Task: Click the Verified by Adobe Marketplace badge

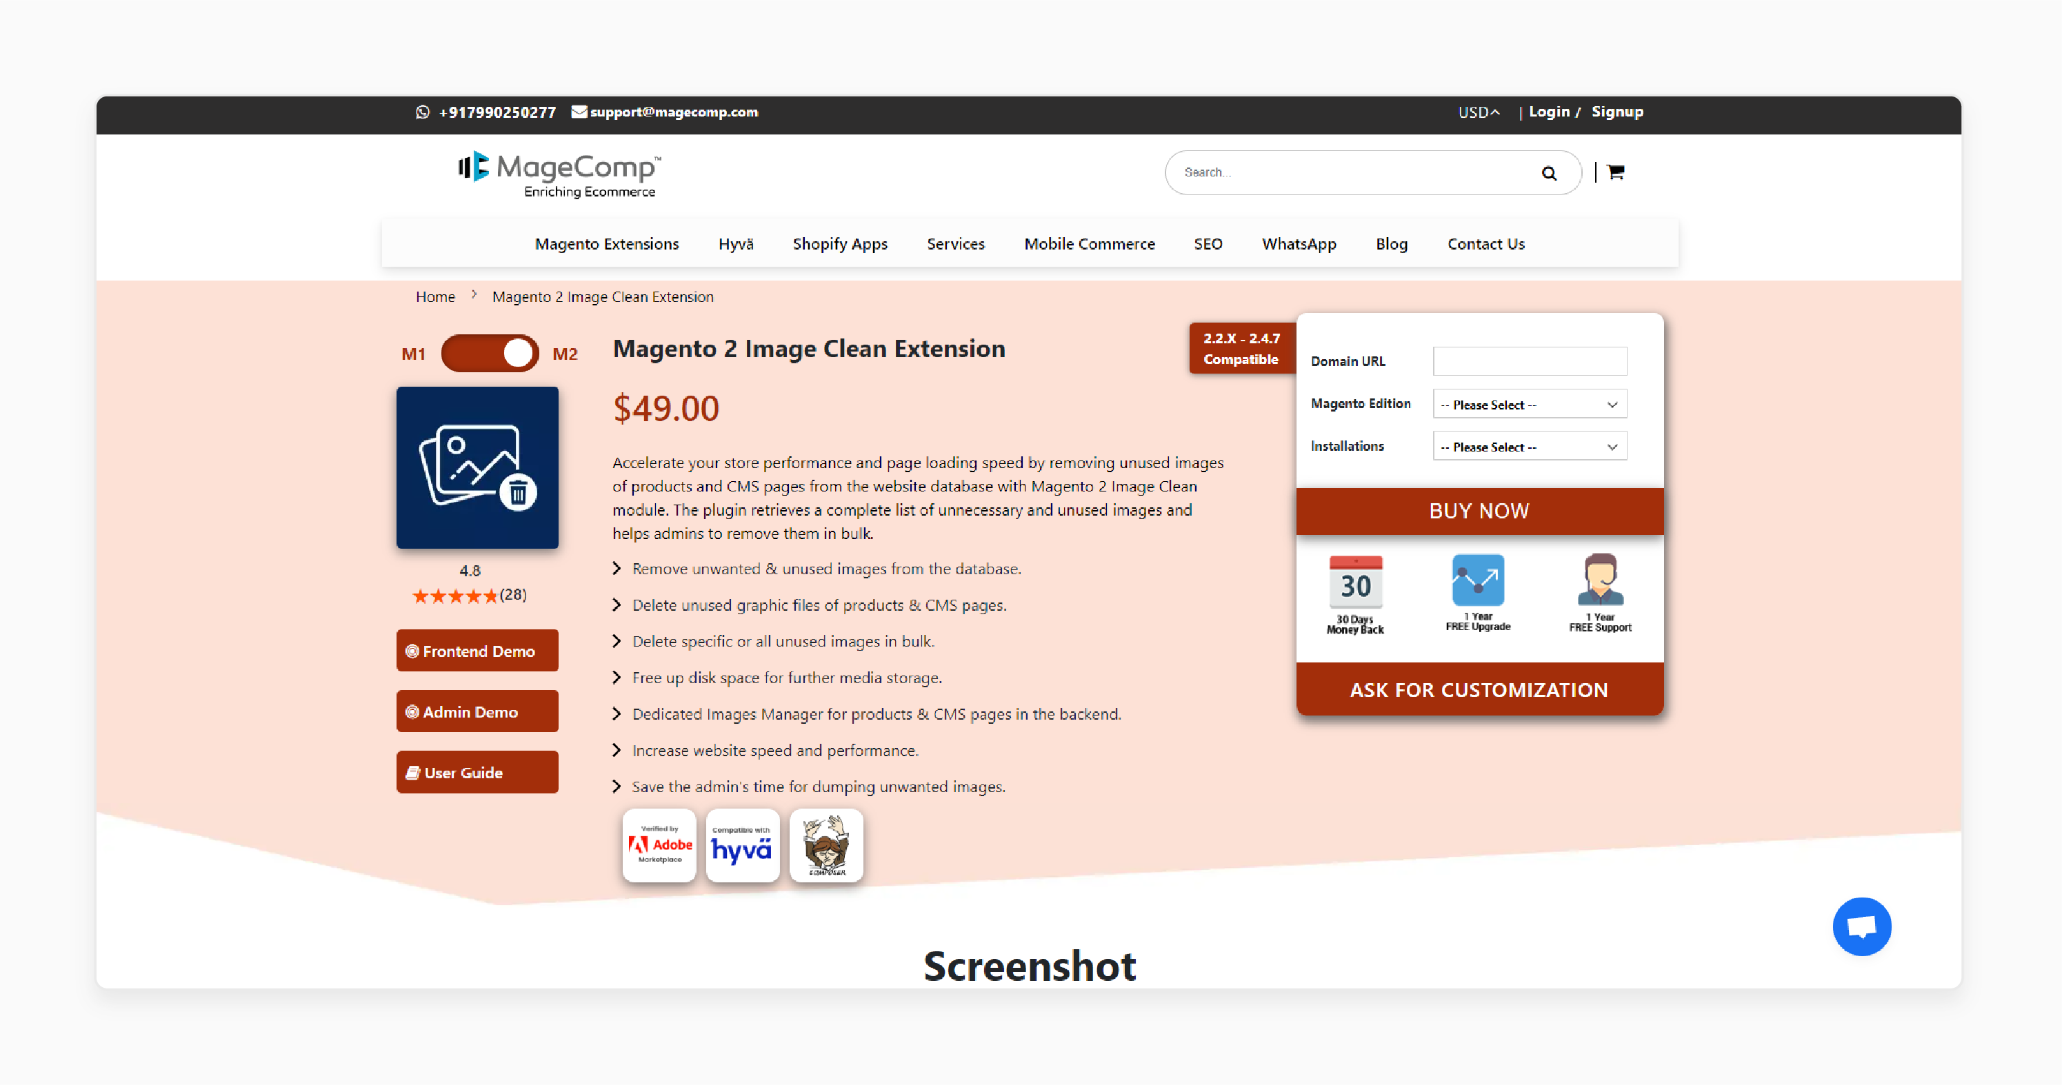Action: tap(659, 845)
